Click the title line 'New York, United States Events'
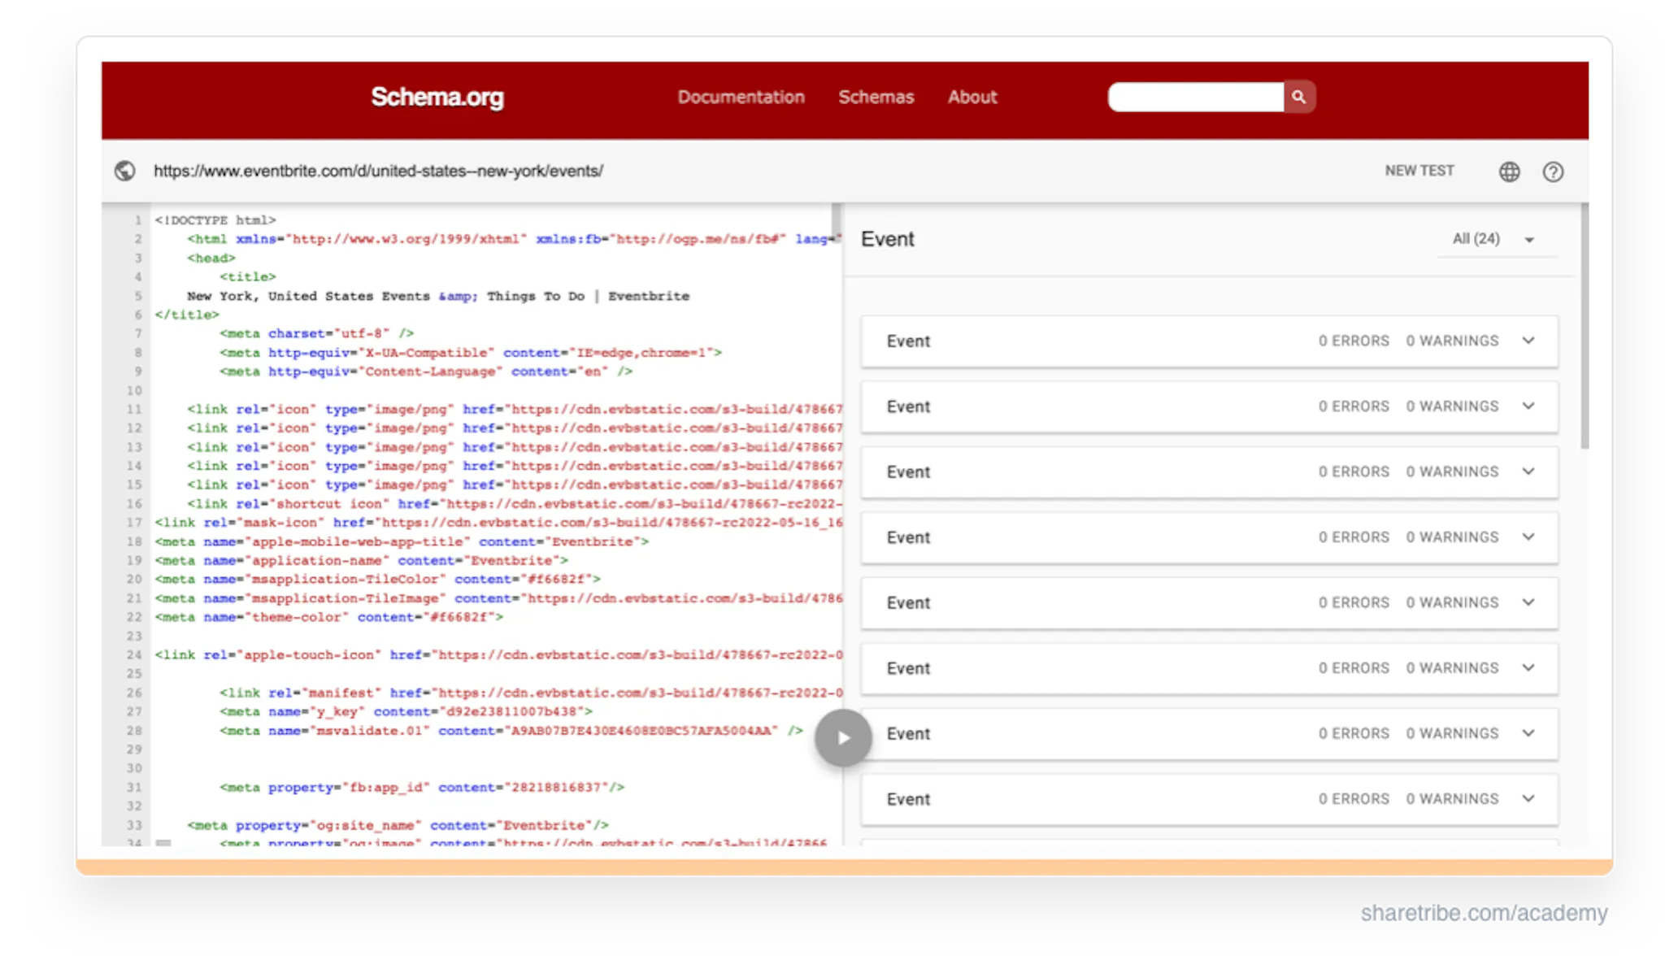Image resolution: width=1665 pixels, height=969 pixels. [437, 296]
